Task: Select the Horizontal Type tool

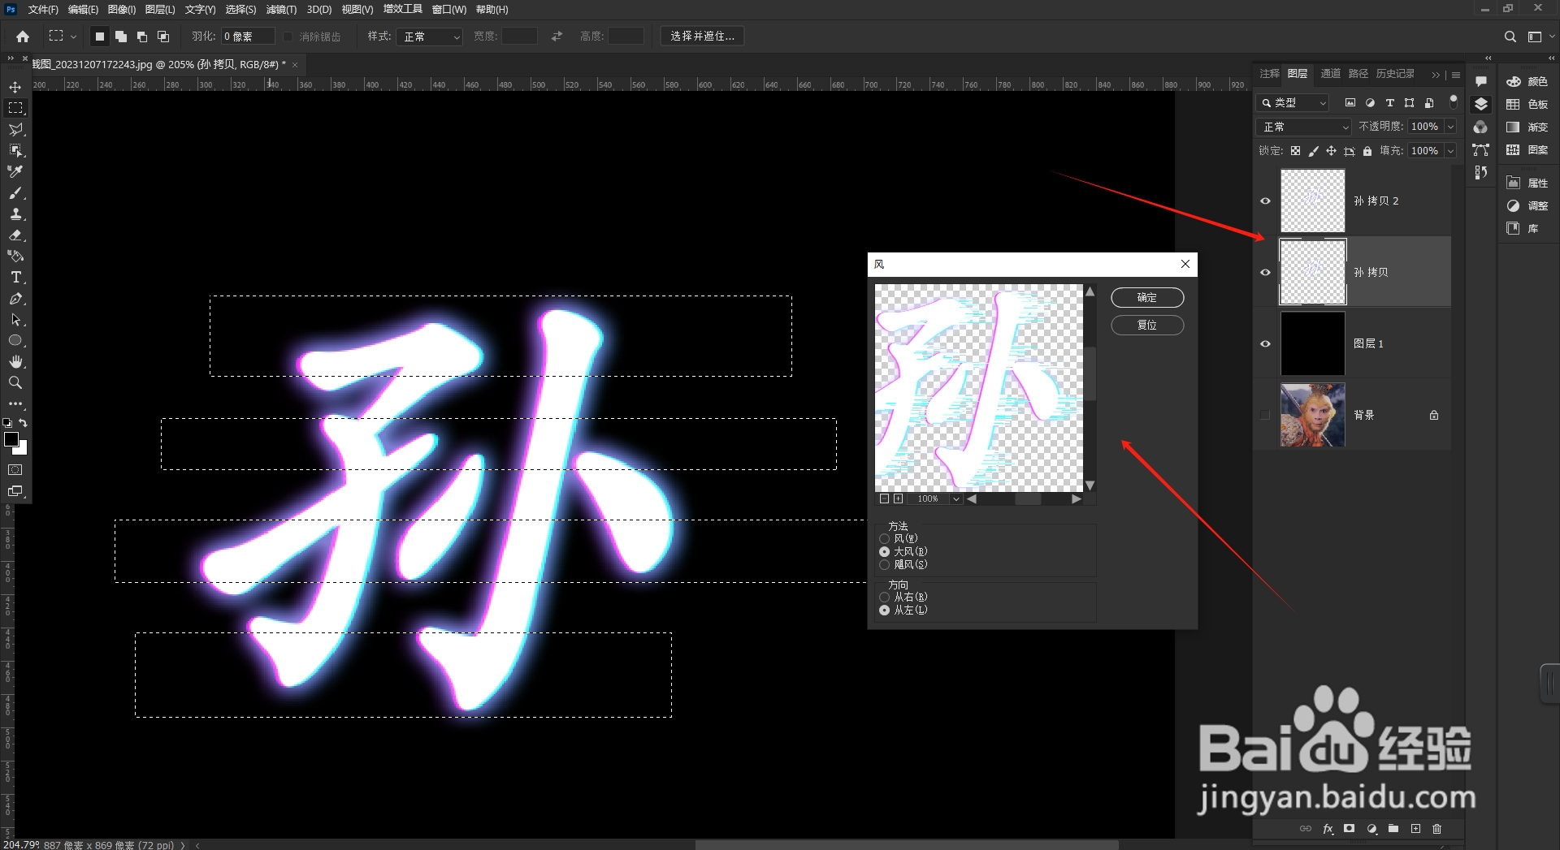Action: point(15,277)
